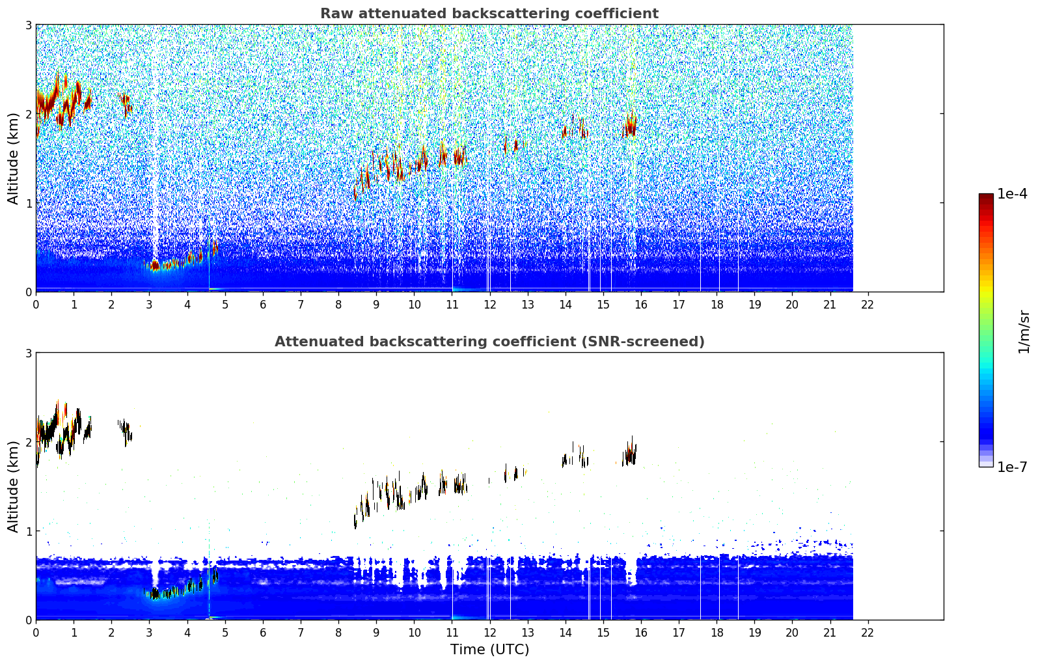Click hour "22" on the SNR-screened time axis

point(867,632)
